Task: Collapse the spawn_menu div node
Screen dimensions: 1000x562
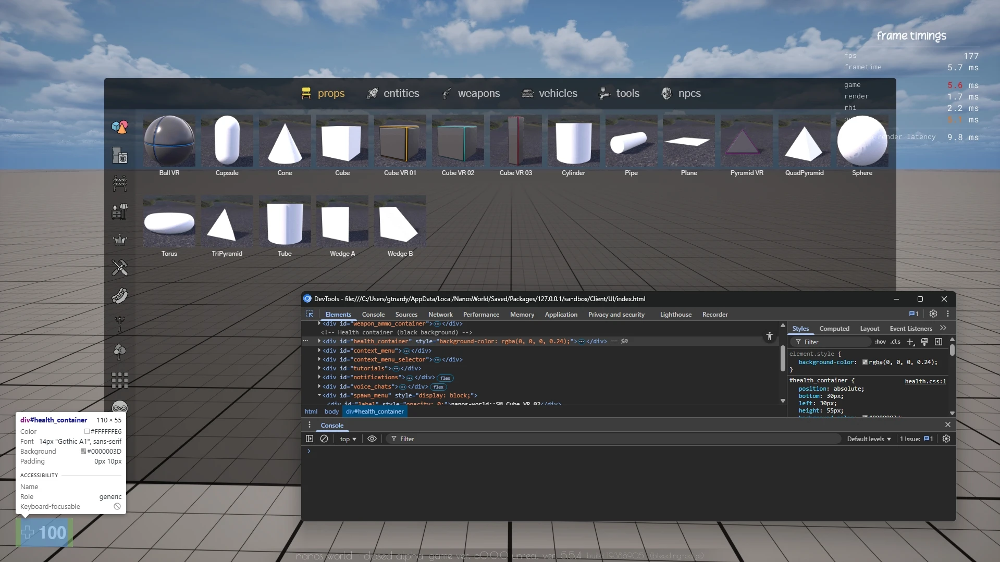Action: coord(319,395)
